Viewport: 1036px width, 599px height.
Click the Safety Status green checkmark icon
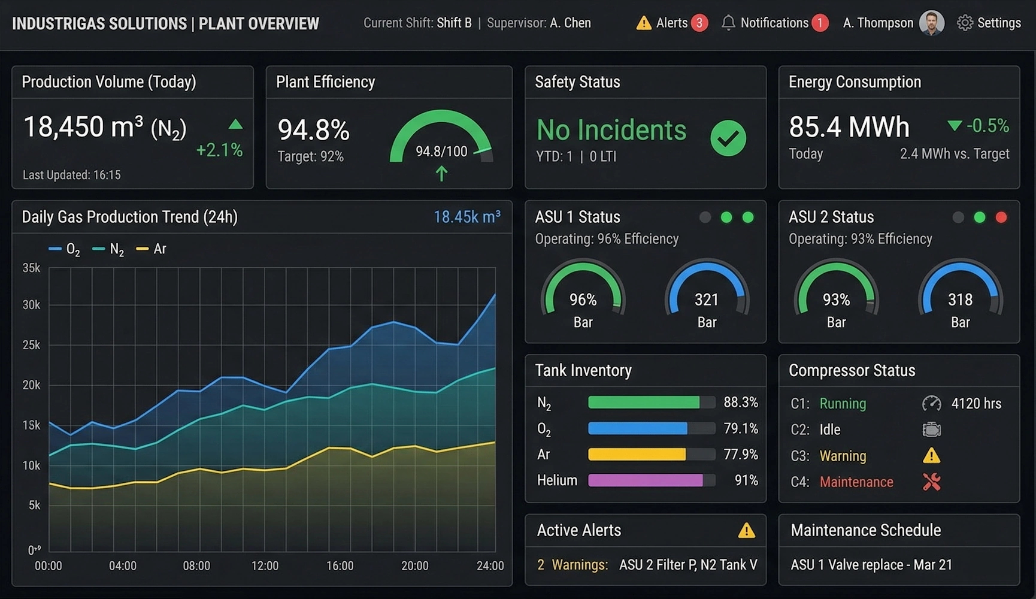728,138
